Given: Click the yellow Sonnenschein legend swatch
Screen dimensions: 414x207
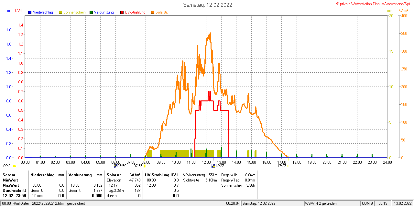Looking at the screenshot, I should 60,12.
